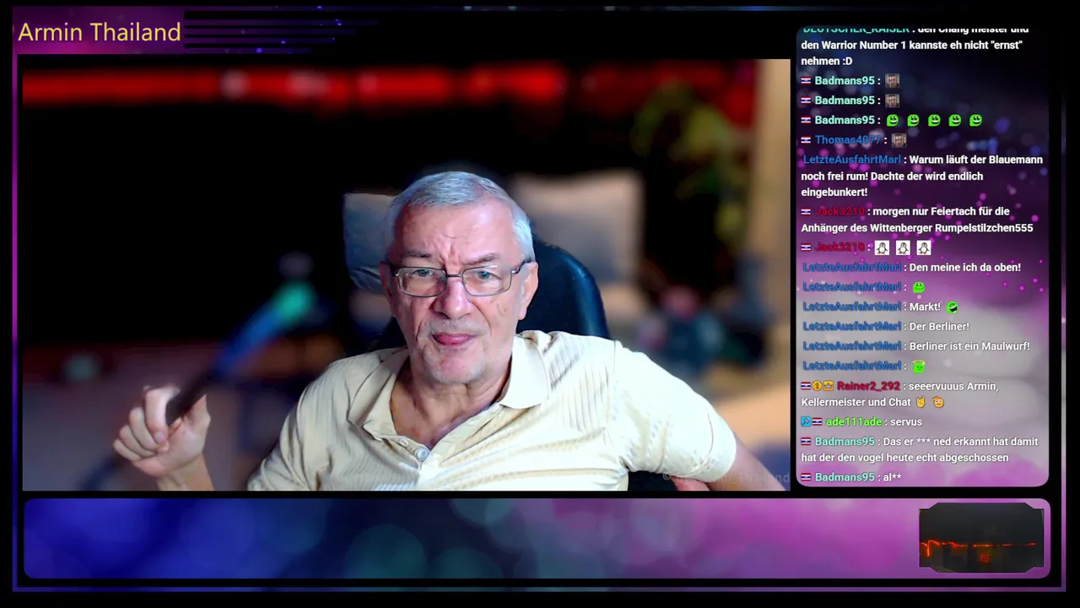Viewport: 1080px width, 608px height.
Task: Click the flag next to Badmans95 'al**' message
Action: [806, 477]
